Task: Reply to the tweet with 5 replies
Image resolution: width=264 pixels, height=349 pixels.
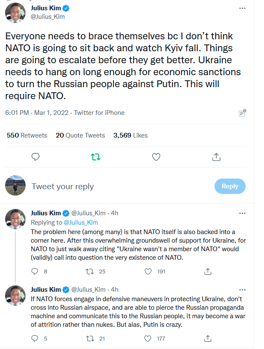Action: (36, 339)
